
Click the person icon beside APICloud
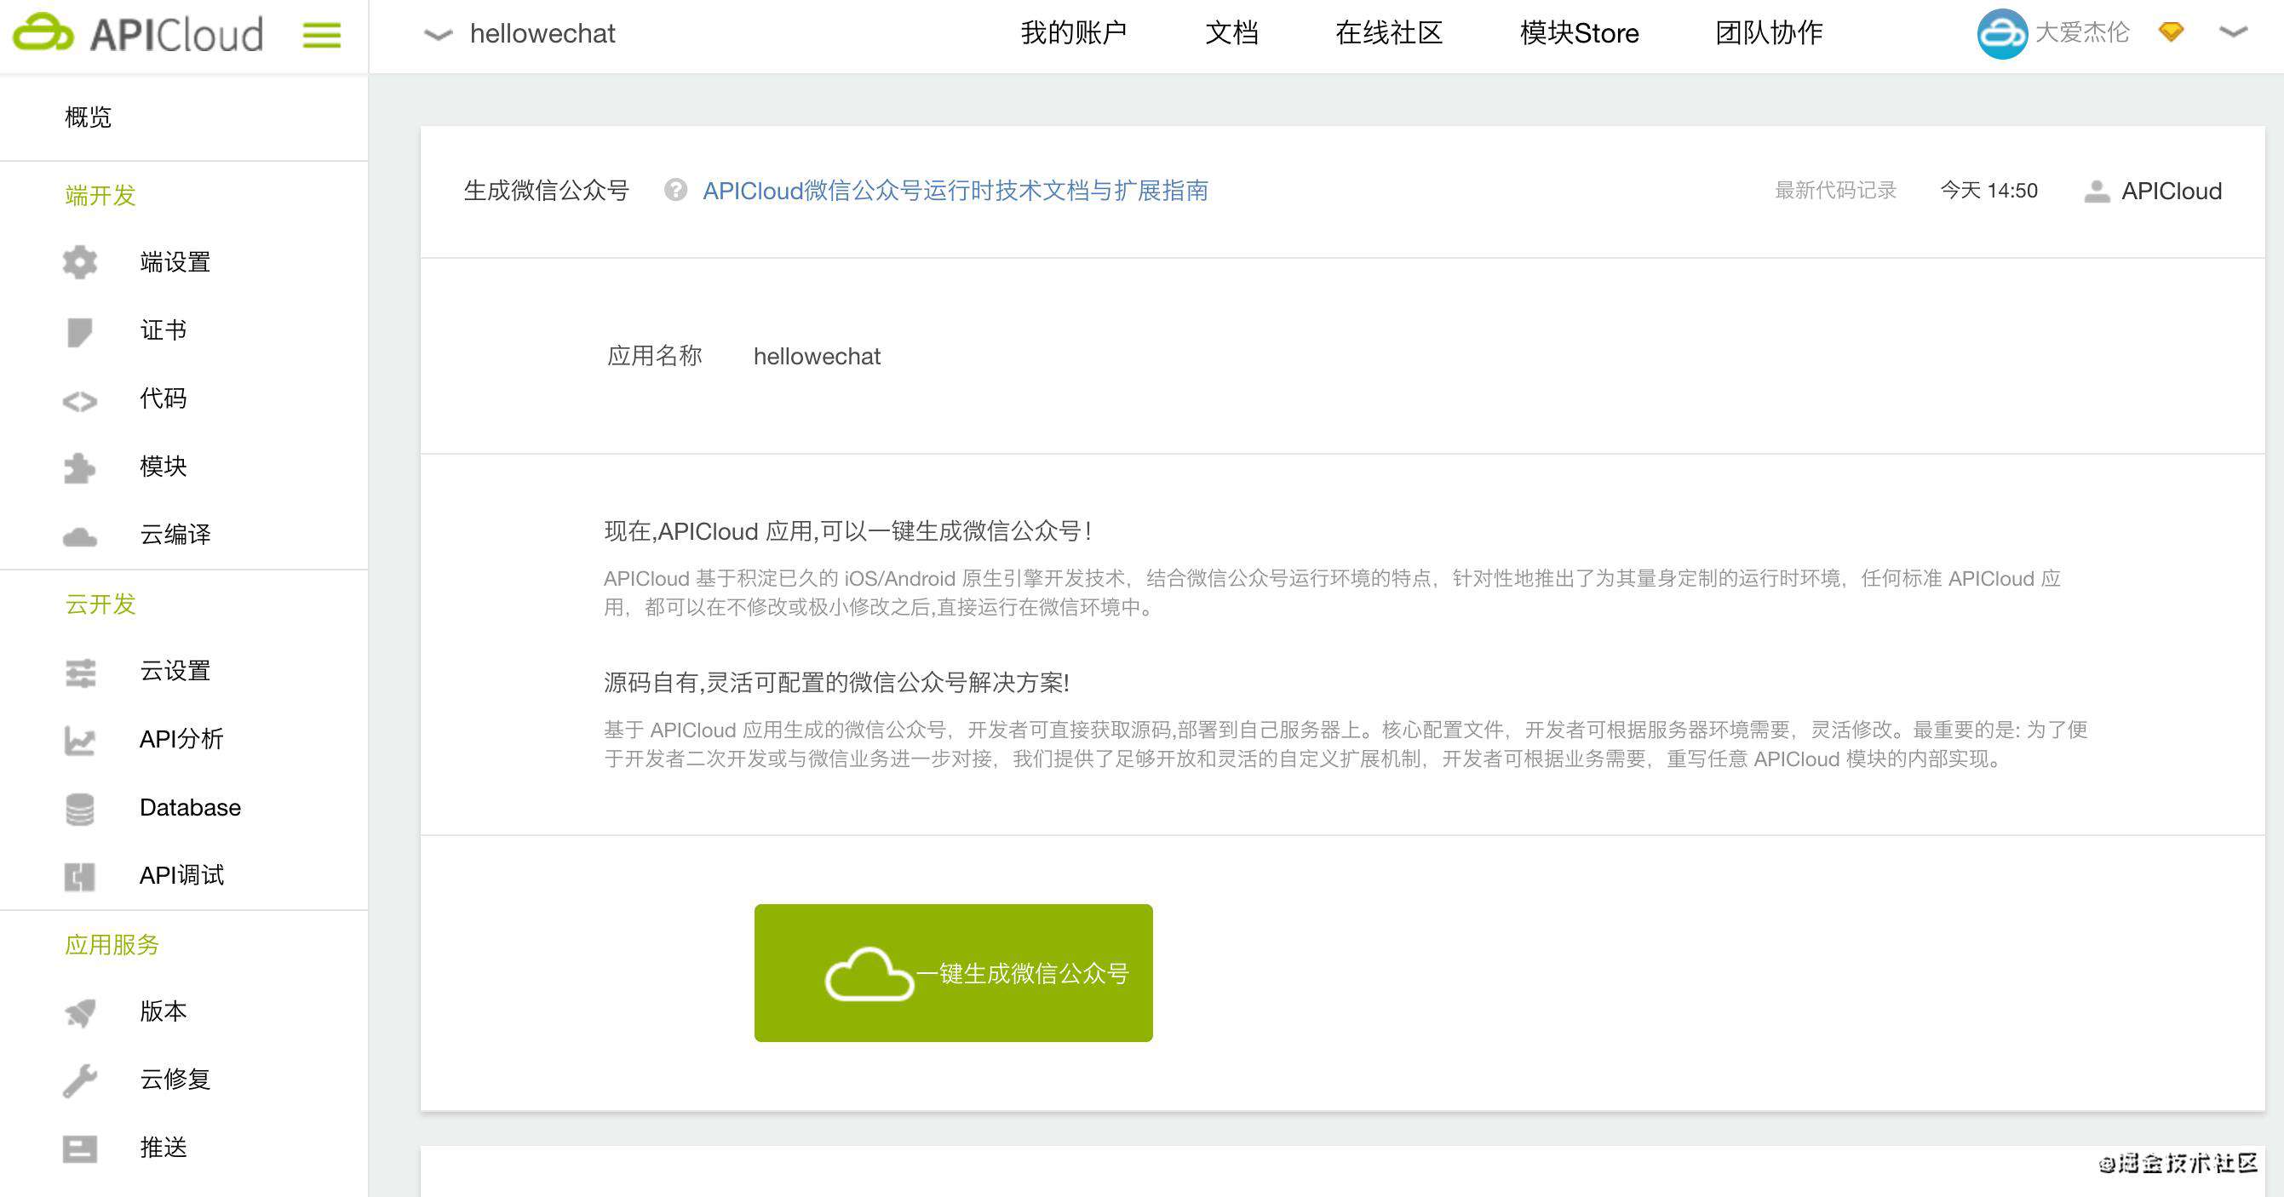(x=2096, y=191)
